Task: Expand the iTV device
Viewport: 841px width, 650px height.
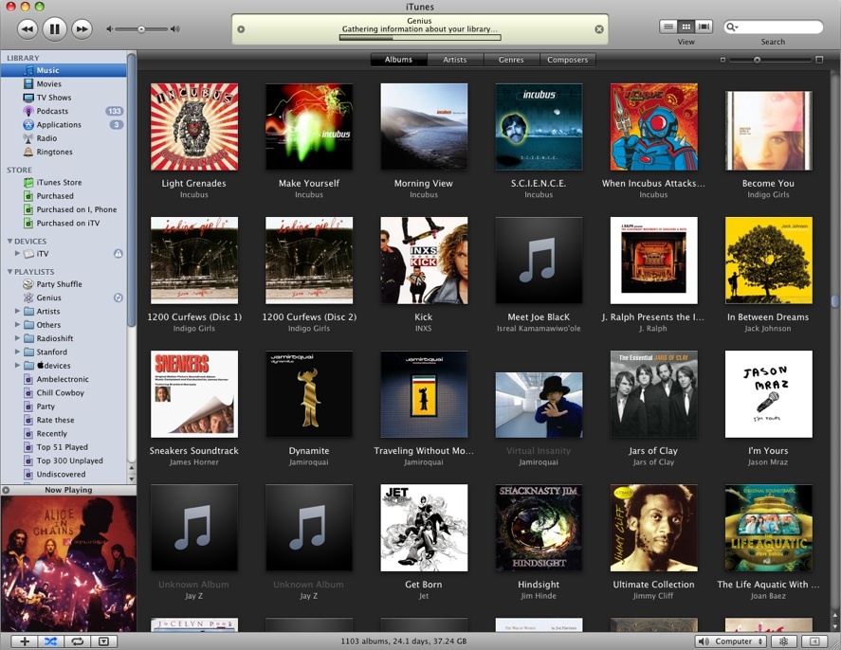Action: pyautogui.click(x=17, y=254)
